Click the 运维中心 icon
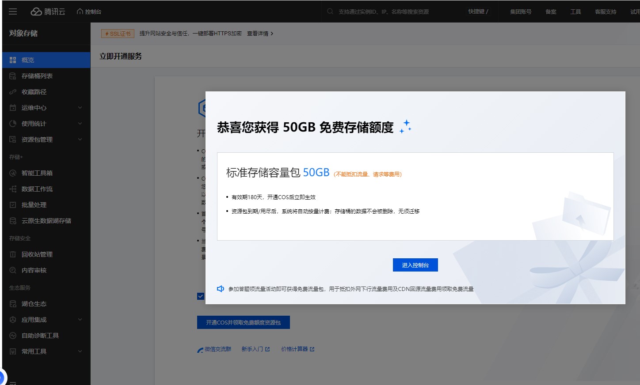The width and height of the screenshot is (640, 385). click(x=13, y=108)
